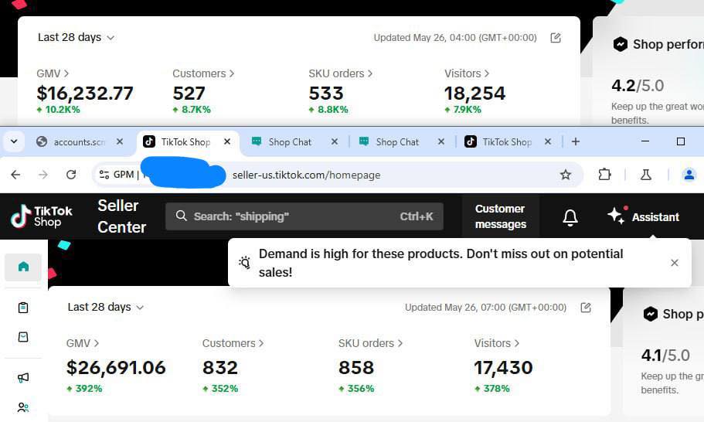Open Customers details above 527
Screen dimensions: 704x422
203,73
